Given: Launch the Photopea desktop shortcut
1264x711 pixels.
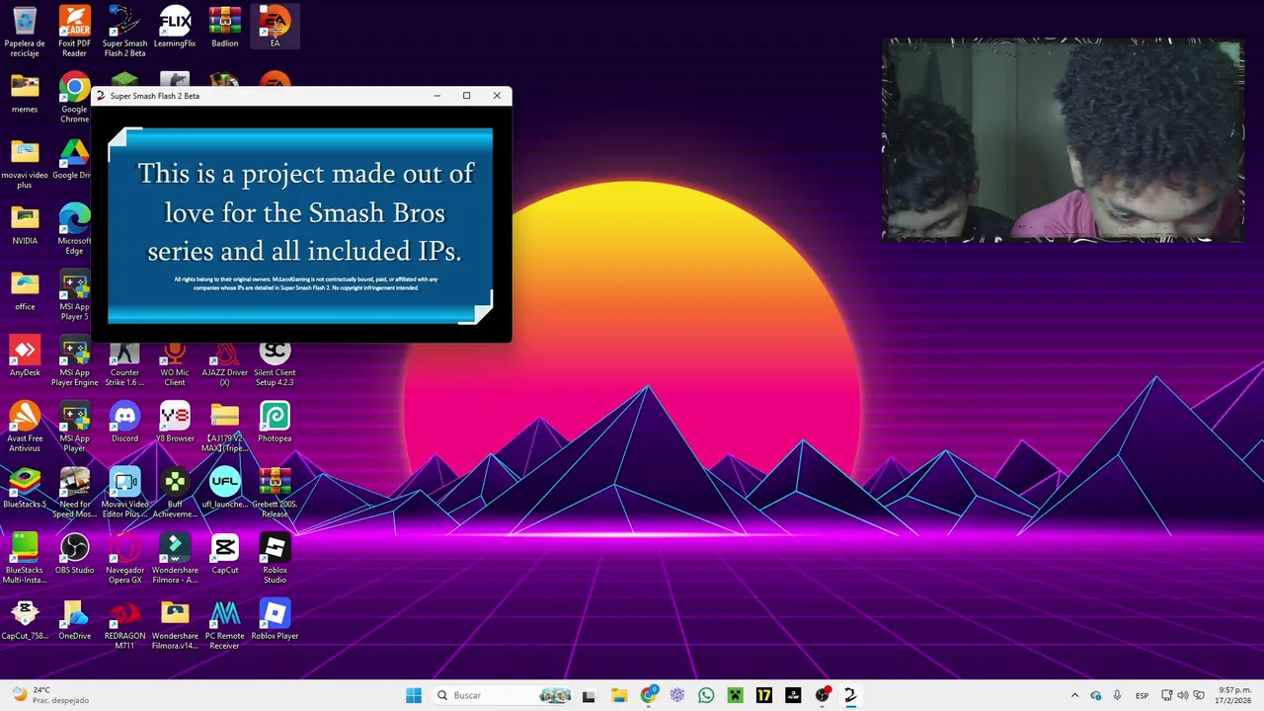Looking at the screenshot, I should point(275,423).
